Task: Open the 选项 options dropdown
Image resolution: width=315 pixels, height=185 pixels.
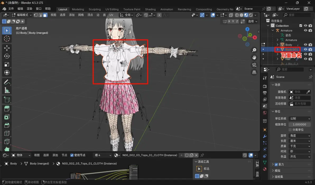Action: point(253,21)
